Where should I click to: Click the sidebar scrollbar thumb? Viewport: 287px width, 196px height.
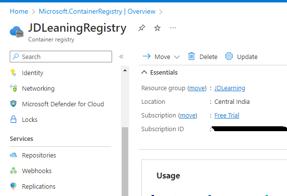coord(125,161)
